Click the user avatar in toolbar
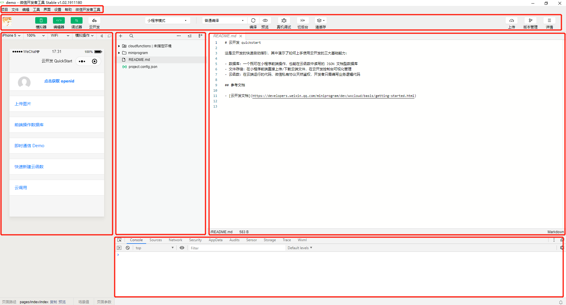 click(7, 22)
